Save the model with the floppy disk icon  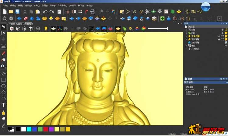pyautogui.click(x=17, y=12)
